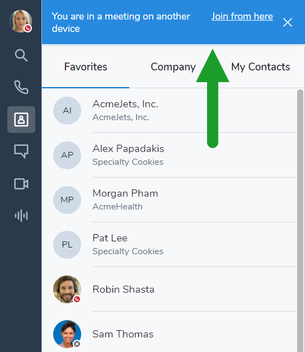The height and width of the screenshot is (352, 305).
Task: Open the Chat messages icon
Action: pos(21,151)
